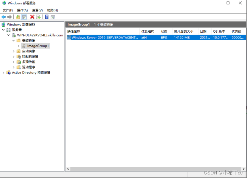Sort by 优先级 column header

coord(238,31)
